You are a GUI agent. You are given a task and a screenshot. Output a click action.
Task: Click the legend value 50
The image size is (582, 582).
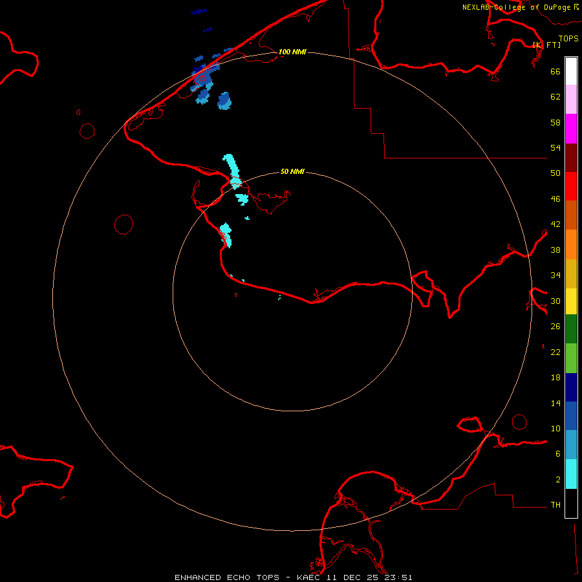coord(555,173)
